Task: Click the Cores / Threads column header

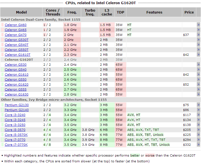Action: coord(53,12)
